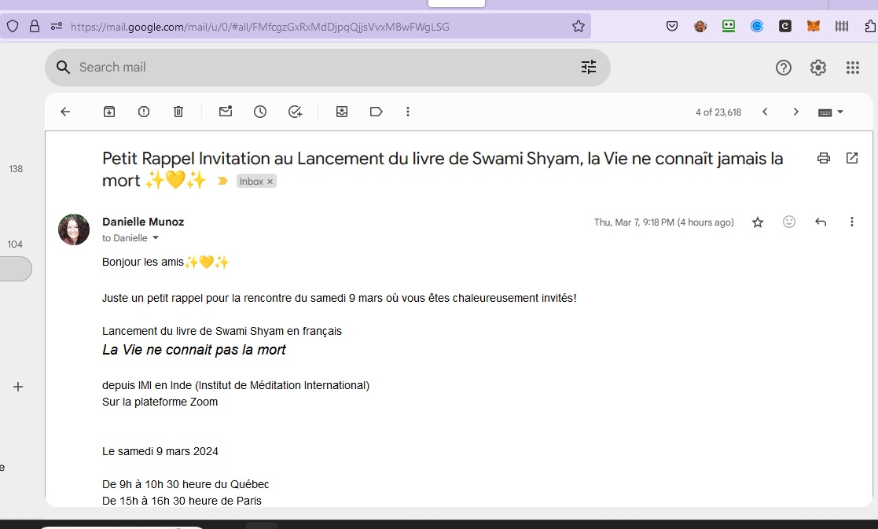Archive this email using the archive icon
This screenshot has height=529, width=878.
[109, 112]
